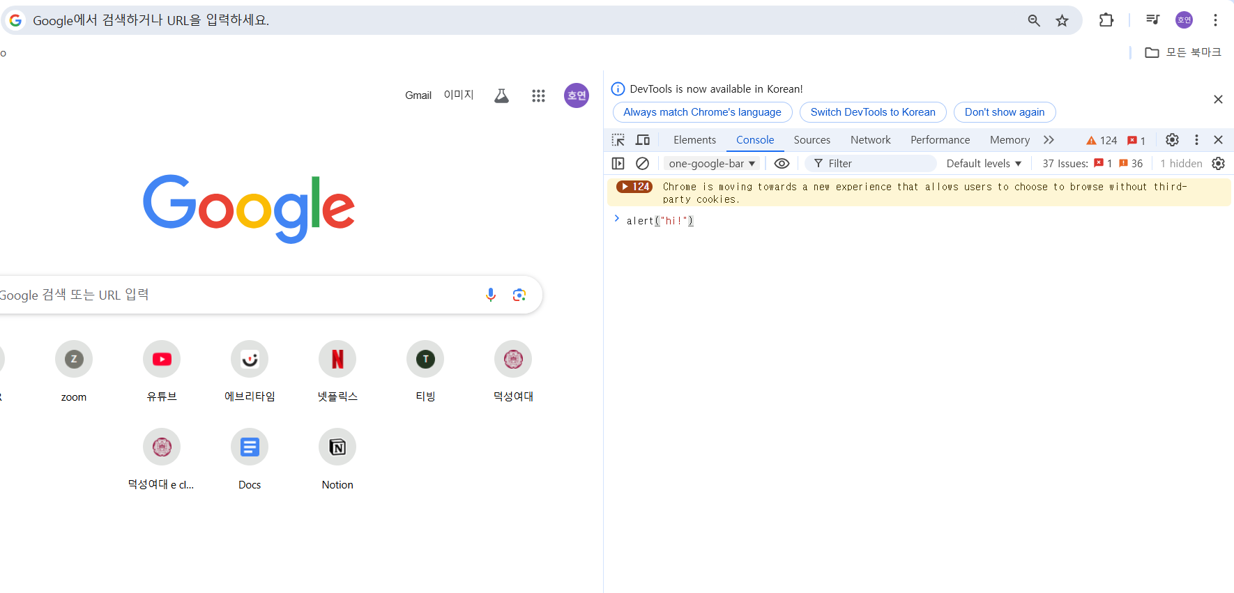1234x593 pixels.
Task: Expand more DevTools tabs chevron
Action: tap(1049, 140)
